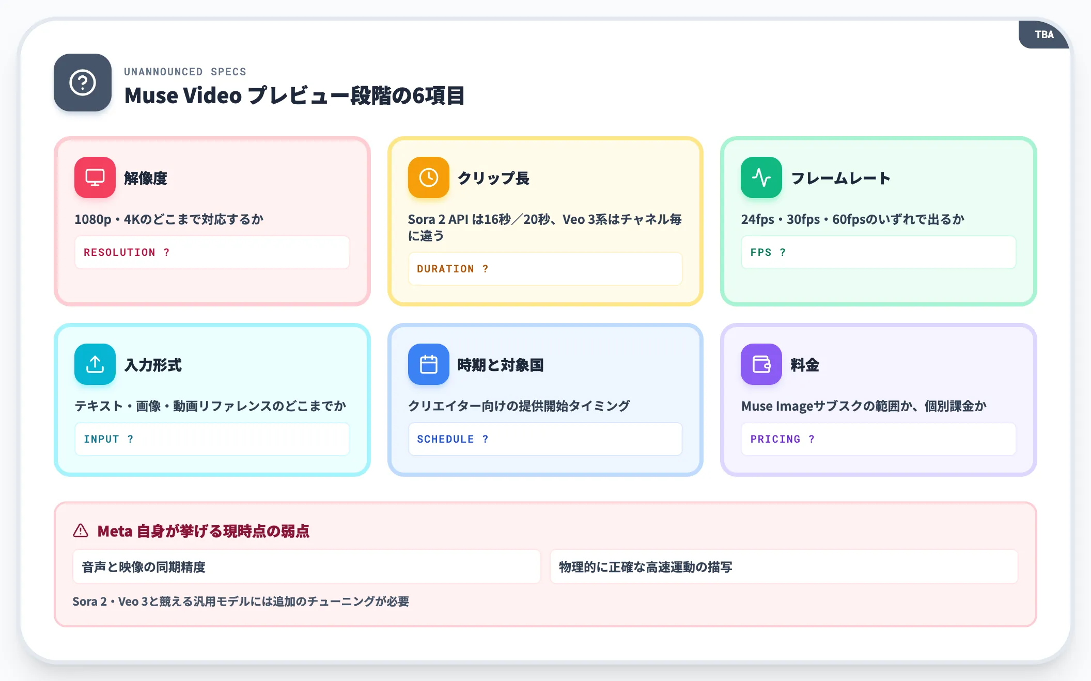Click the purple wallet pricing icon
The height and width of the screenshot is (681, 1091).
[761, 364]
